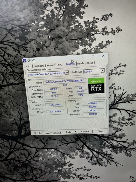Click the Tools button
The width and height of the screenshot is (136, 182).
pyautogui.click(x=68, y=132)
